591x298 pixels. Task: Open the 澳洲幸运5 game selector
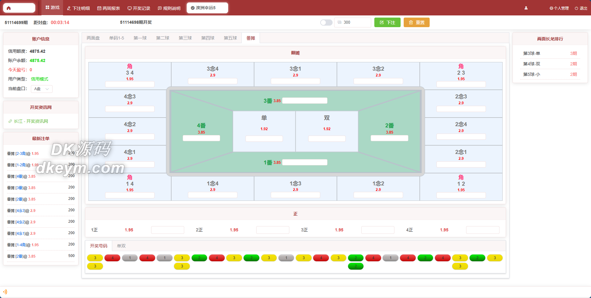(207, 8)
